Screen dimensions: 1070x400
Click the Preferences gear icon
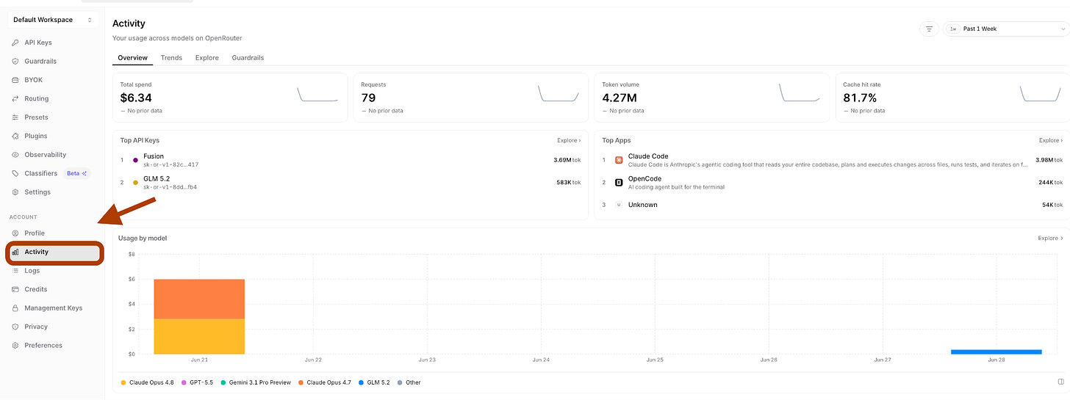tap(16, 346)
